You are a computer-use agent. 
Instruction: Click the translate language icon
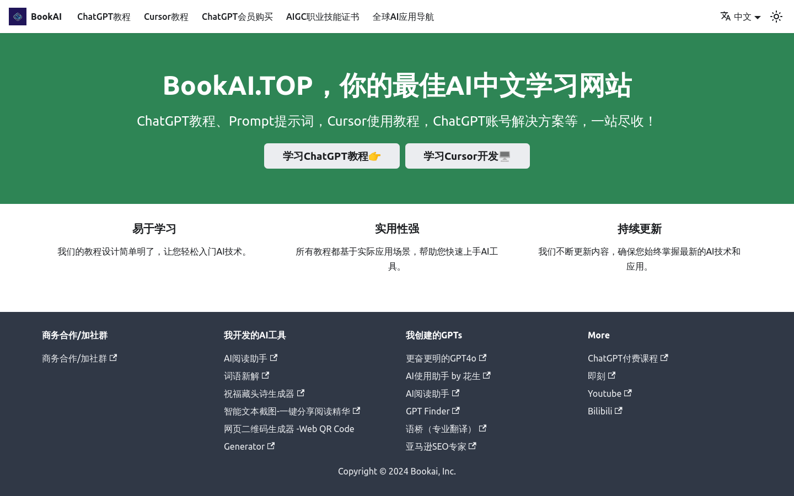point(726,17)
